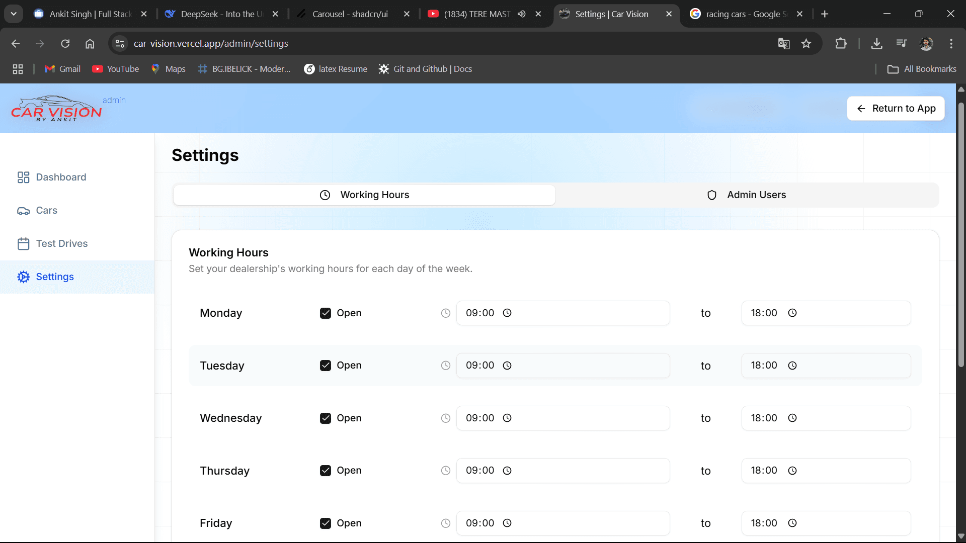966x543 pixels.
Task: Open time picker for Monday opening time
Action: point(507,313)
